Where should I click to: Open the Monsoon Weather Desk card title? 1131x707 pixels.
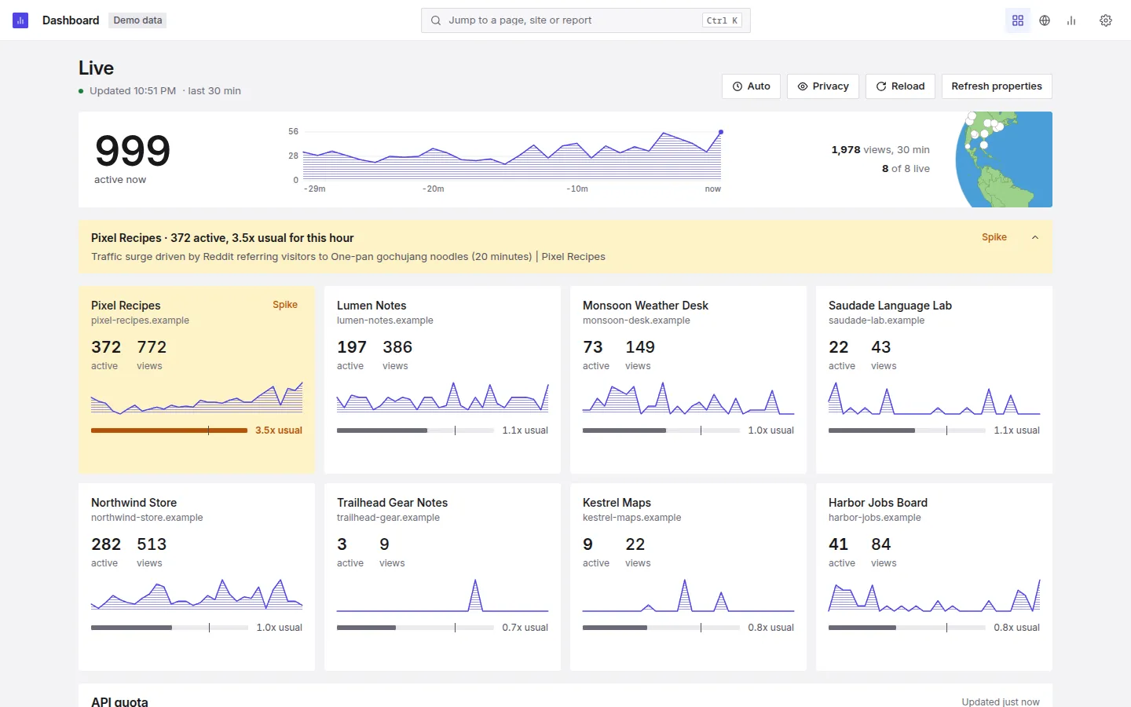(646, 306)
